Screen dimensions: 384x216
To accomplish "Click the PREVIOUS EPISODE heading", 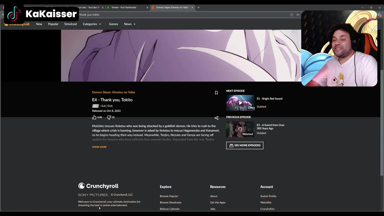I will coord(238,117).
